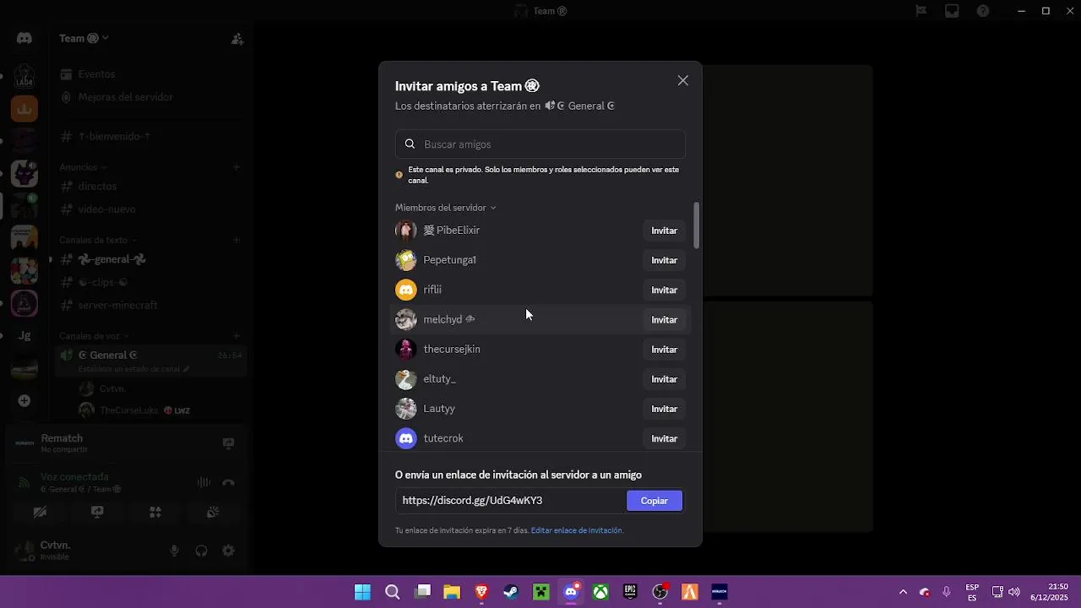
Task: Click tutecrok's blue Discord avatar
Action: pos(406,438)
